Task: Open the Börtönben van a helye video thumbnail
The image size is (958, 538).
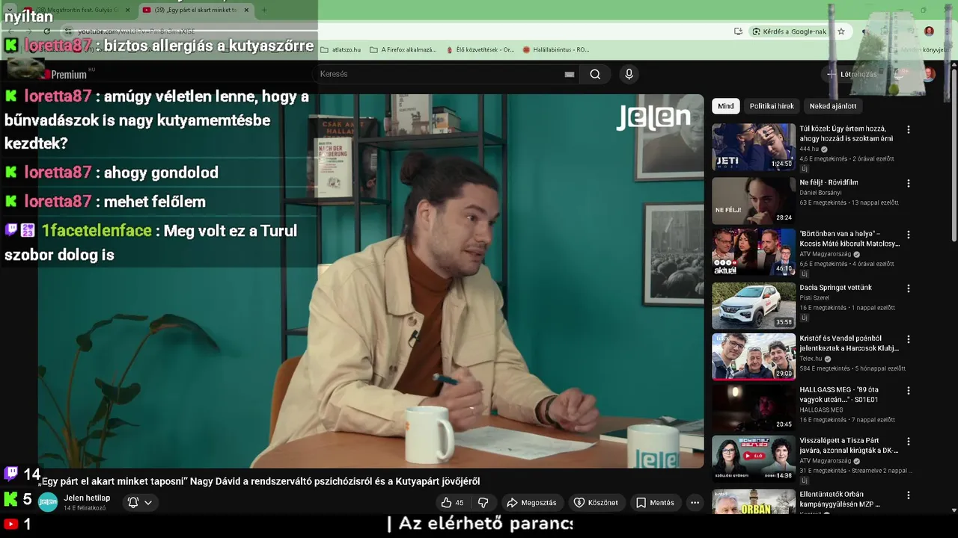Action: (754, 252)
